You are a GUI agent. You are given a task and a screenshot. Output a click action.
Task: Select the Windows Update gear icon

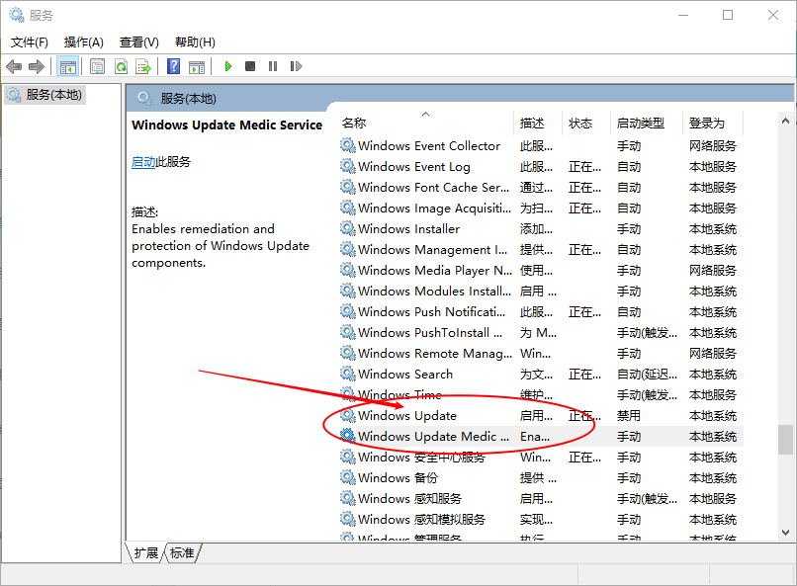[348, 416]
